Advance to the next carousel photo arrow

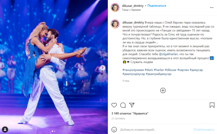(x=103, y=68)
